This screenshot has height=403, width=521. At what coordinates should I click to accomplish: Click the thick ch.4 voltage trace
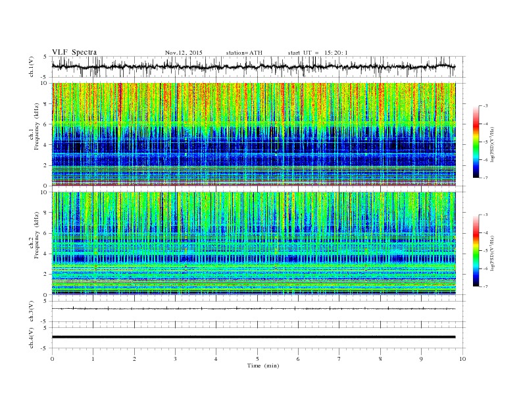(x=253, y=337)
